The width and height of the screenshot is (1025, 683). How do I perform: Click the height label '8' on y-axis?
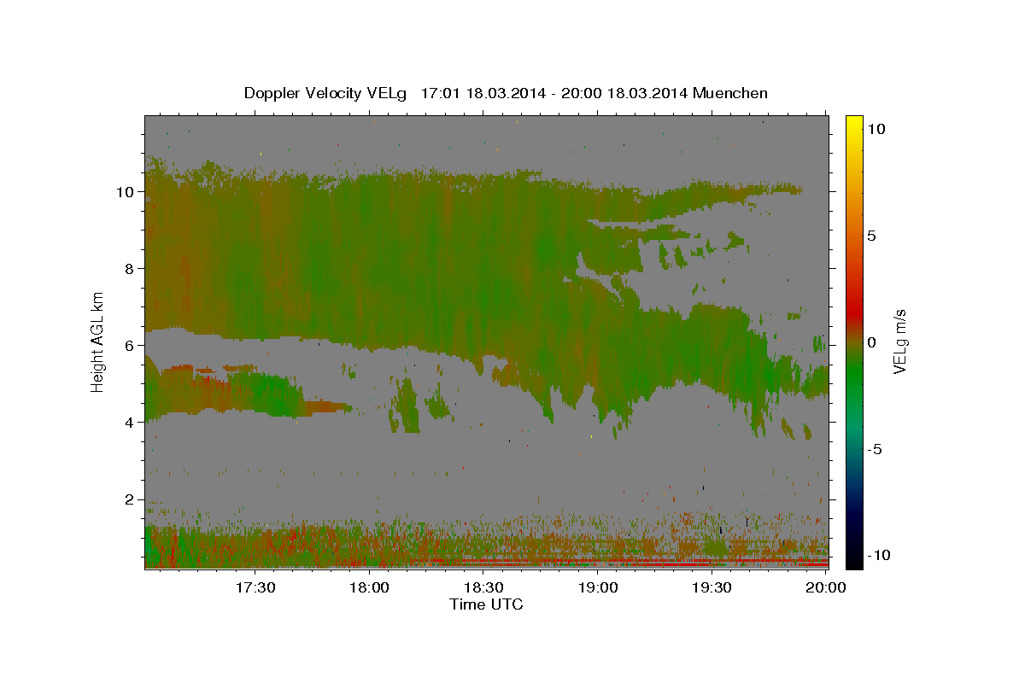[128, 268]
